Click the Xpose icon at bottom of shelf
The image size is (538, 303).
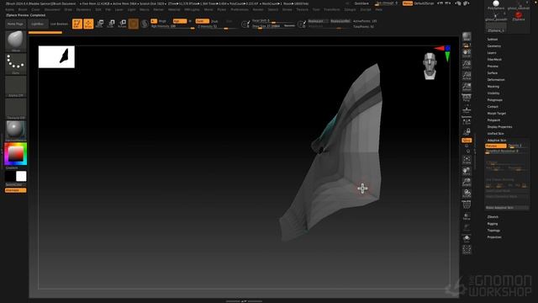tap(467, 250)
